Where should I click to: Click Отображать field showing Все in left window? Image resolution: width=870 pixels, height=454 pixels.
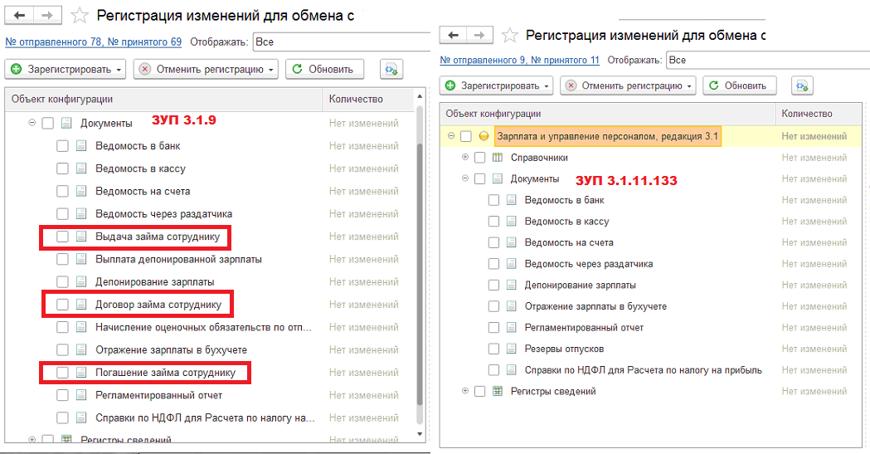[342, 42]
